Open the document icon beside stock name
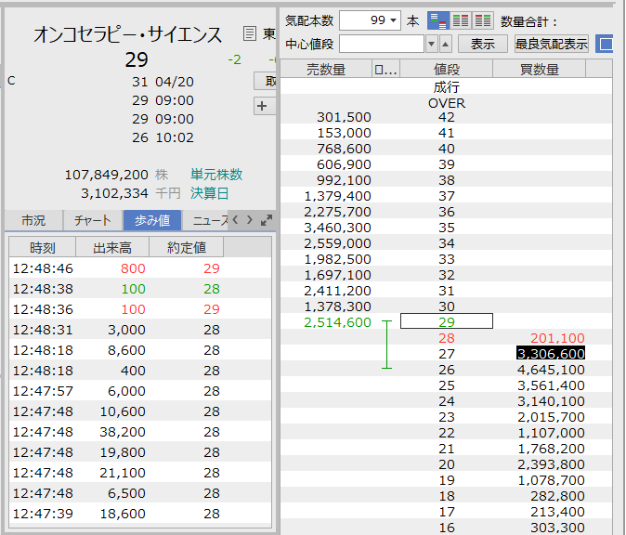Screen dimensions: 626x535 (x=250, y=33)
